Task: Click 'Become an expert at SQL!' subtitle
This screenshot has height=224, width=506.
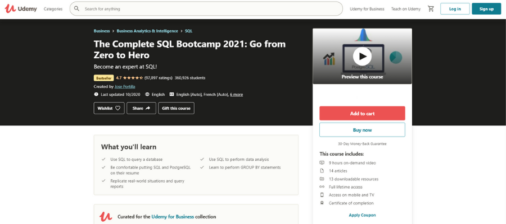Action: point(125,67)
